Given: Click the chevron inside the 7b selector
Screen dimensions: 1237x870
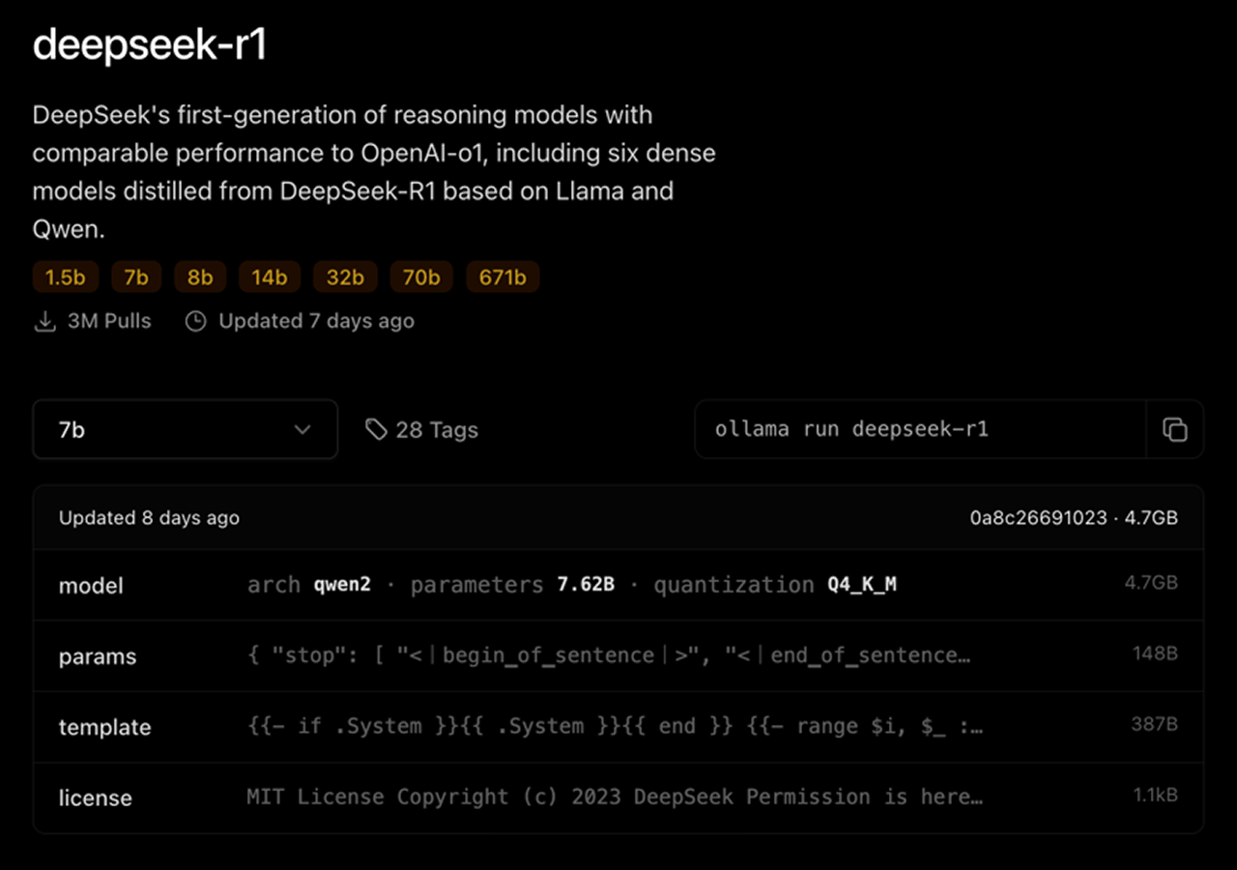Looking at the screenshot, I should point(303,429).
